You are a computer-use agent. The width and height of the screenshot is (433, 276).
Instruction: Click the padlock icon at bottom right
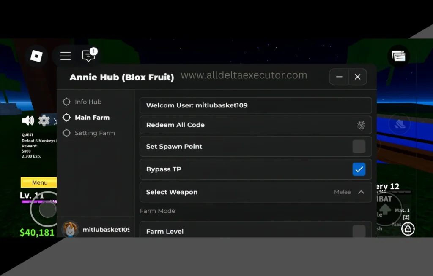click(x=408, y=229)
